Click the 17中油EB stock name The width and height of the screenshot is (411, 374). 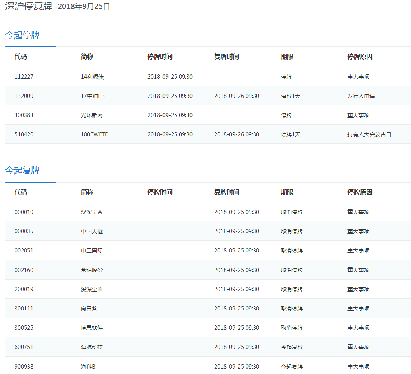point(93,96)
